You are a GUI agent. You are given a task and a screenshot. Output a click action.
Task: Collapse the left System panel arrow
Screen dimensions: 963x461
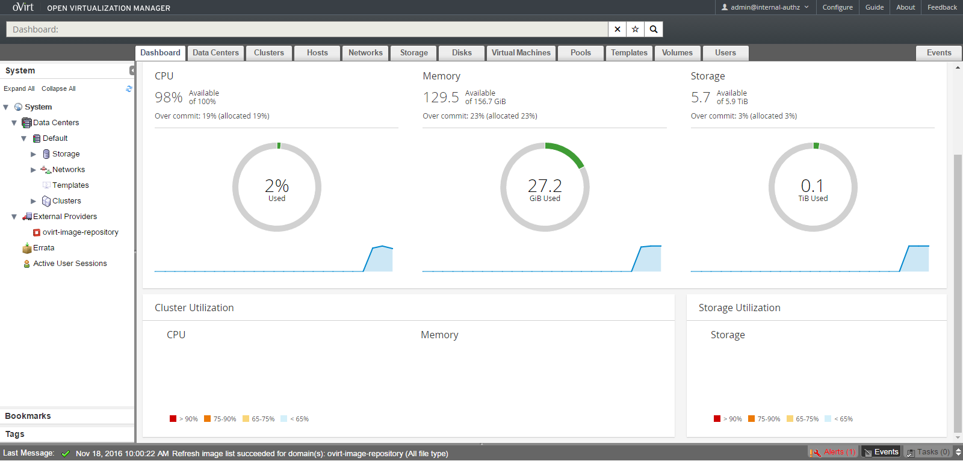132,70
